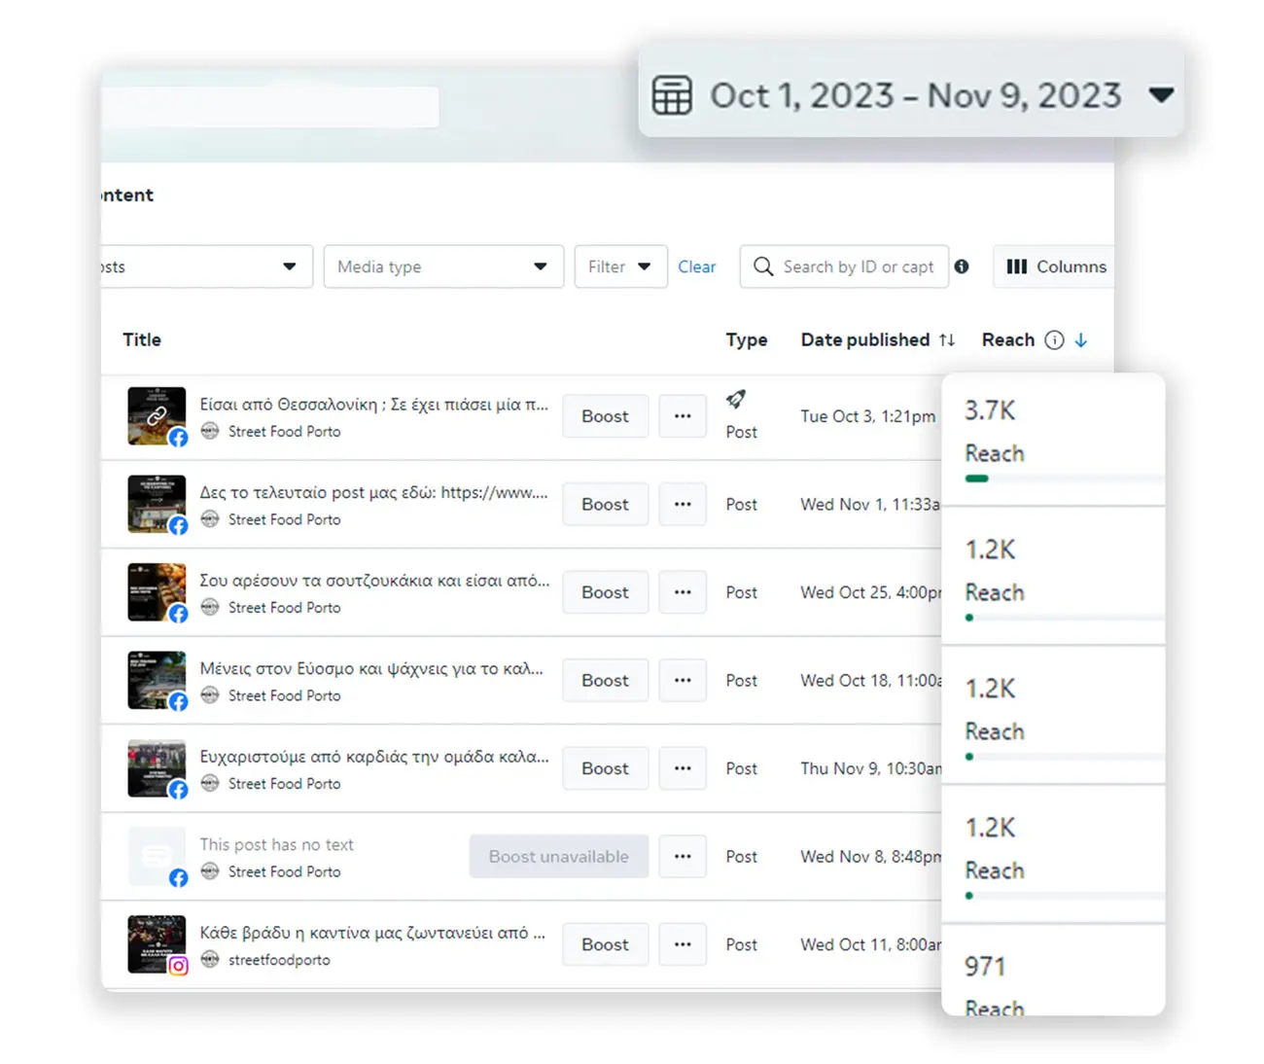Click the rocket icon on first post
Viewport: 1264px width, 1064px height.
[x=736, y=399]
